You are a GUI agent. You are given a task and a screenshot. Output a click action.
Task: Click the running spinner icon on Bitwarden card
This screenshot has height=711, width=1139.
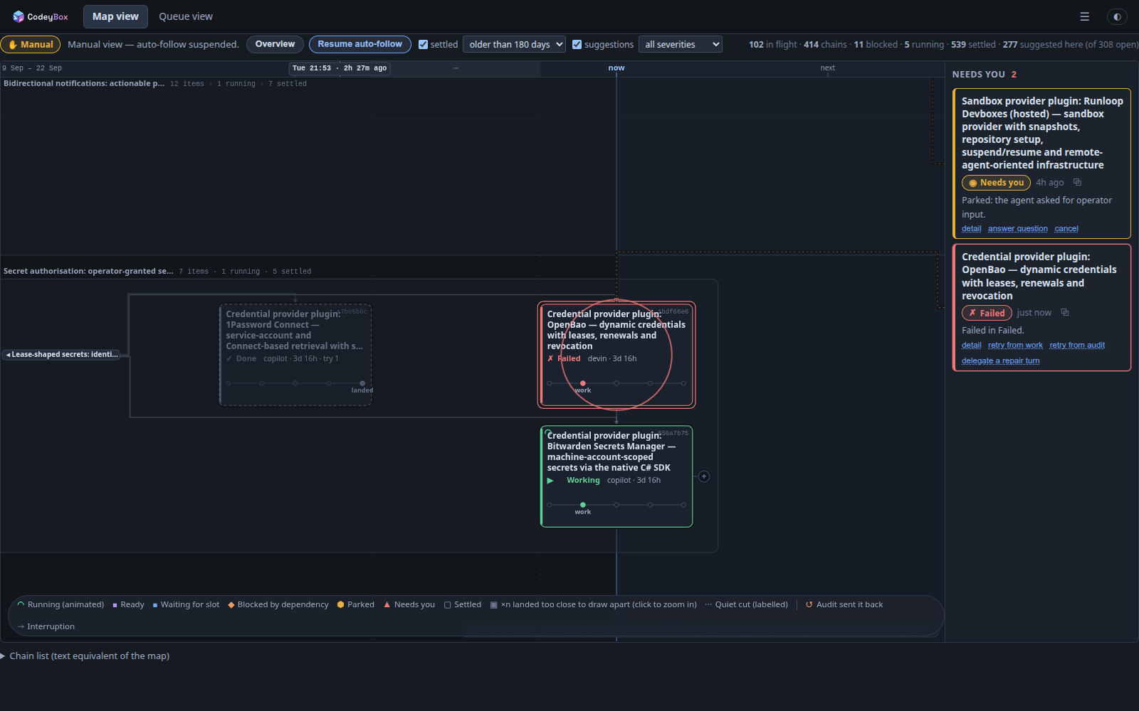(x=548, y=432)
